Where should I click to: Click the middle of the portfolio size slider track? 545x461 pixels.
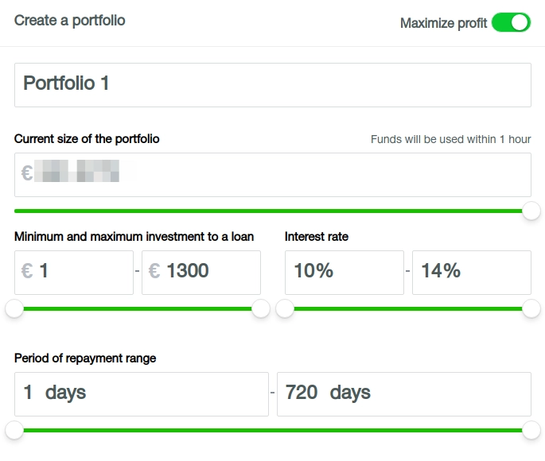tap(272, 211)
